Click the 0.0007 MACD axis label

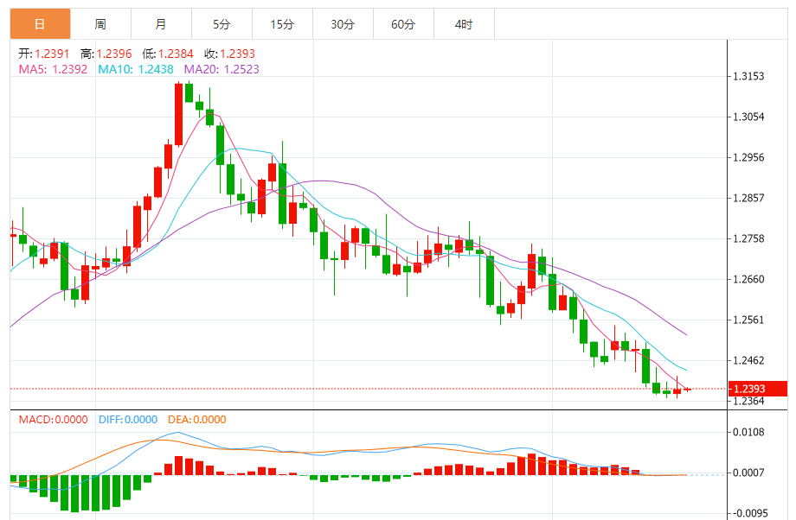point(748,472)
